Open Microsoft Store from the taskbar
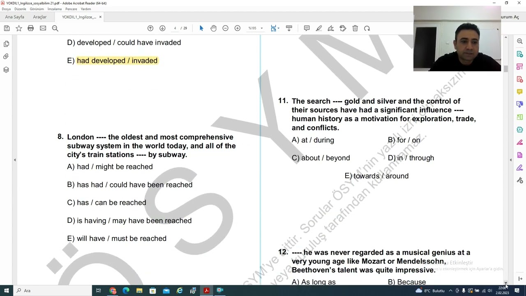The image size is (526, 296). tap(153, 291)
